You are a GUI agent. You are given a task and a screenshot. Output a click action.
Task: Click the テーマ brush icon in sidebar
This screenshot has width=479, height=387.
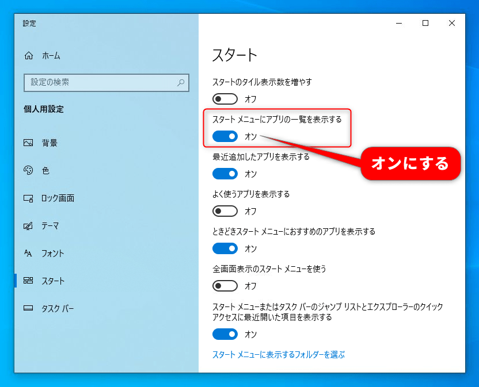[28, 226]
